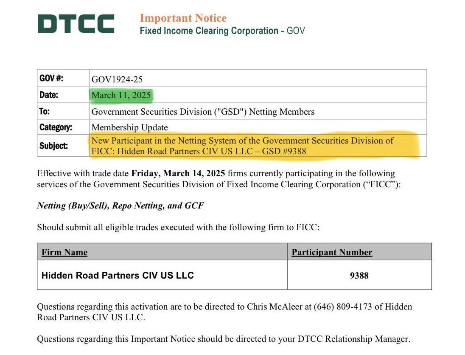Viewport: 465px width, 355px height.
Task: Select the Membership Update category value
Action: pyautogui.click(x=129, y=127)
